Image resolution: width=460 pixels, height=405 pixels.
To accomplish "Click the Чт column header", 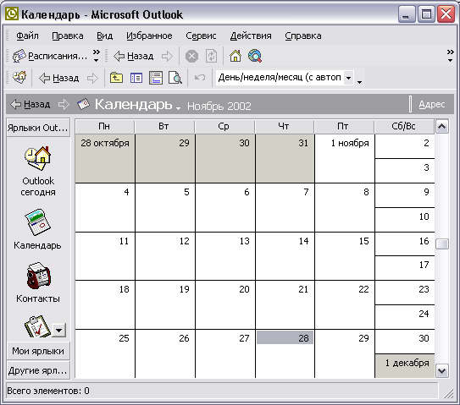I will pos(285,126).
